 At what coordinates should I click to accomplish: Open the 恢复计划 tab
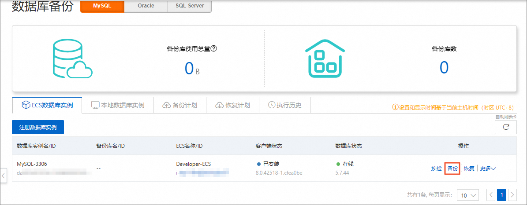click(232, 105)
